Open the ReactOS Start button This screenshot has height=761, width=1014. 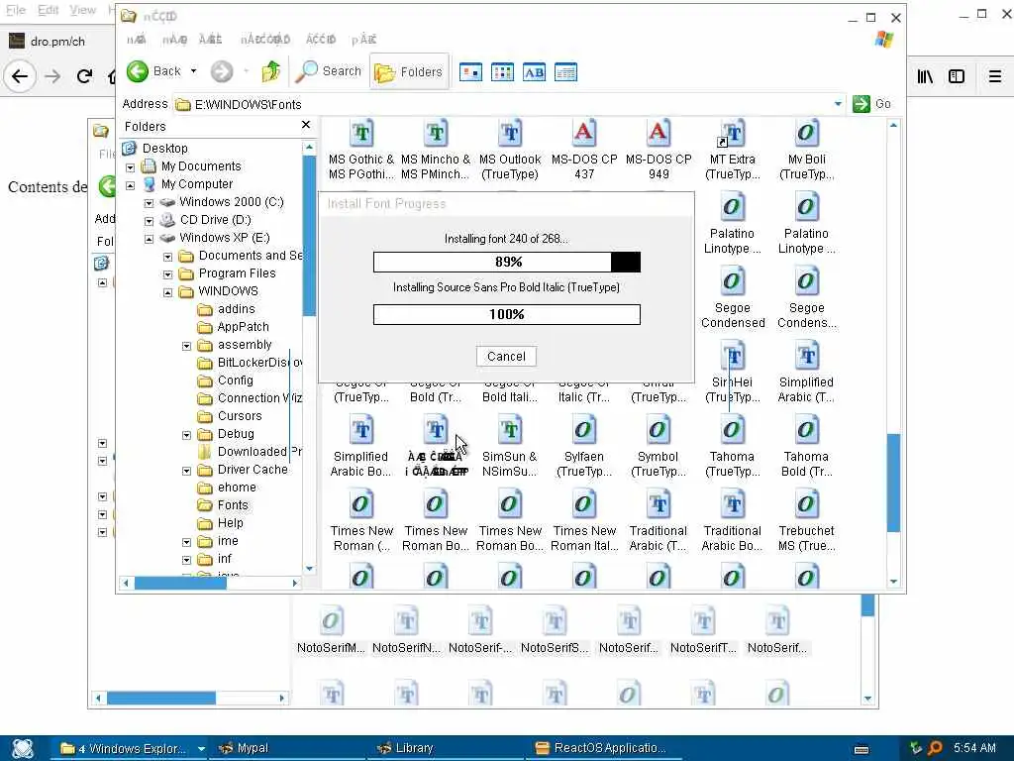(23, 748)
